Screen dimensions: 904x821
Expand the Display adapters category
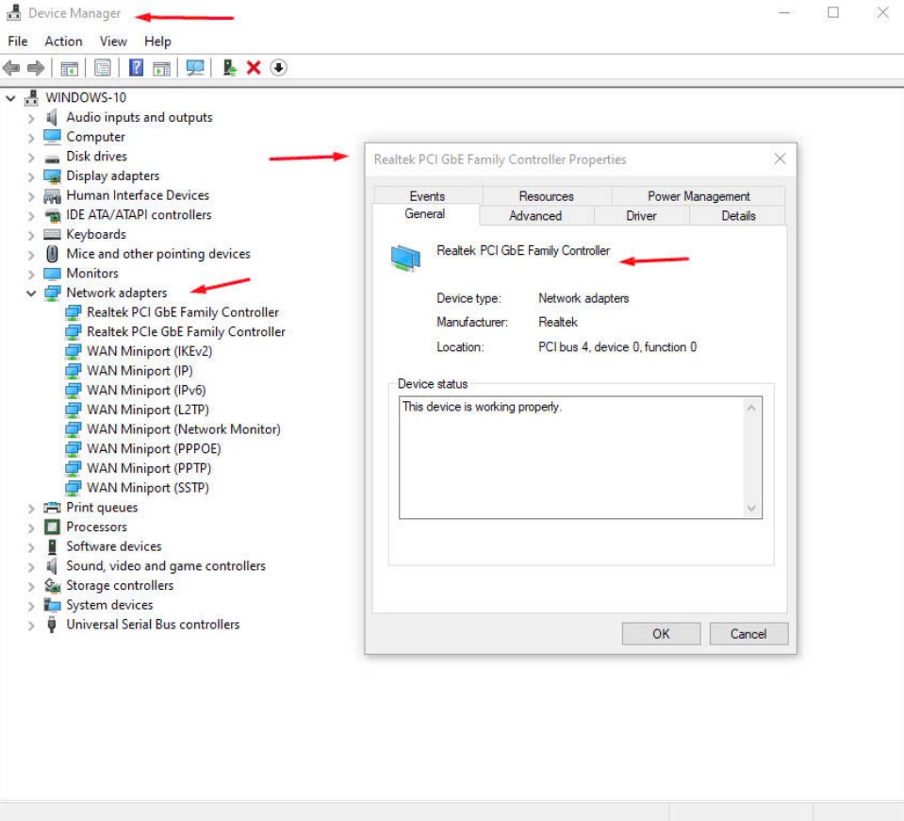pyautogui.click(x=31, y=176)
